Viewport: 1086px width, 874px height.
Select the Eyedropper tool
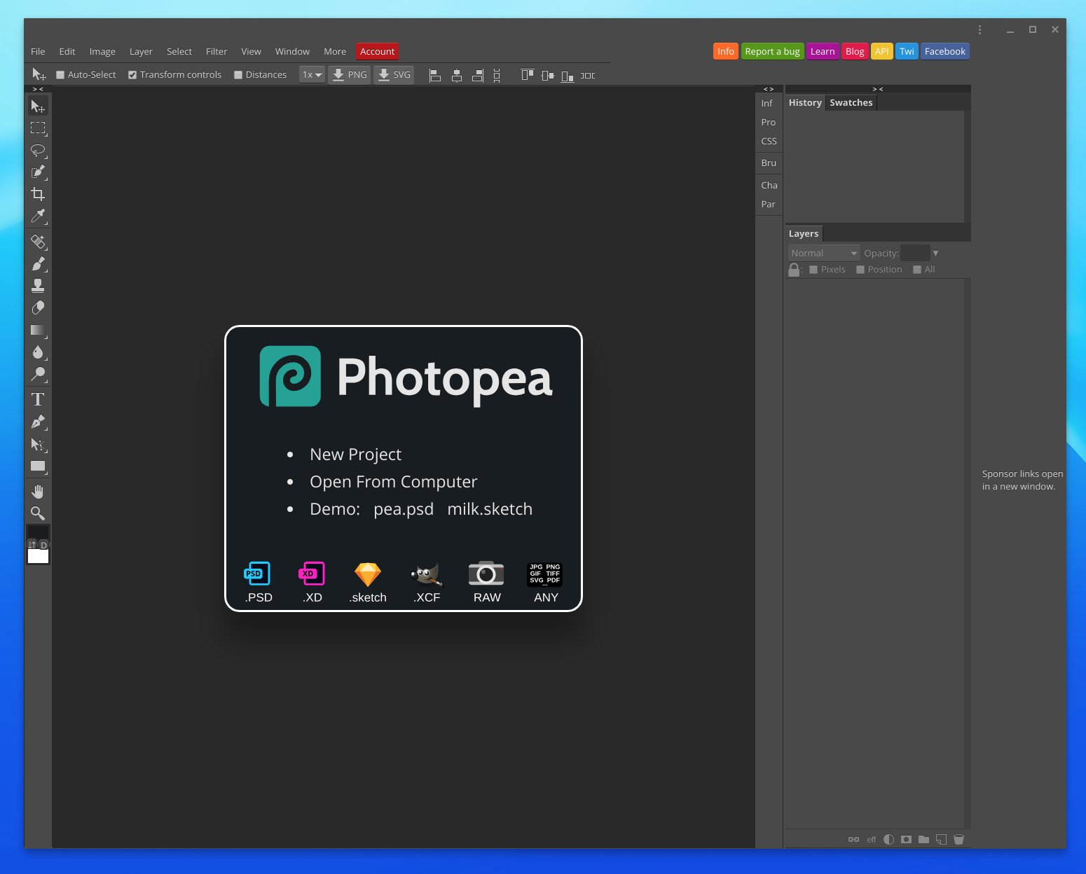38,216
